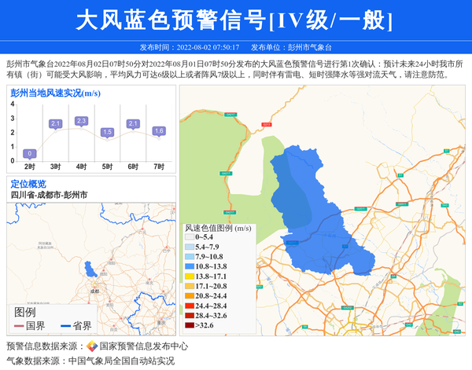Click the large blue warning region on the map
This screenshot has width=472, height=370.
pos(315,212)
